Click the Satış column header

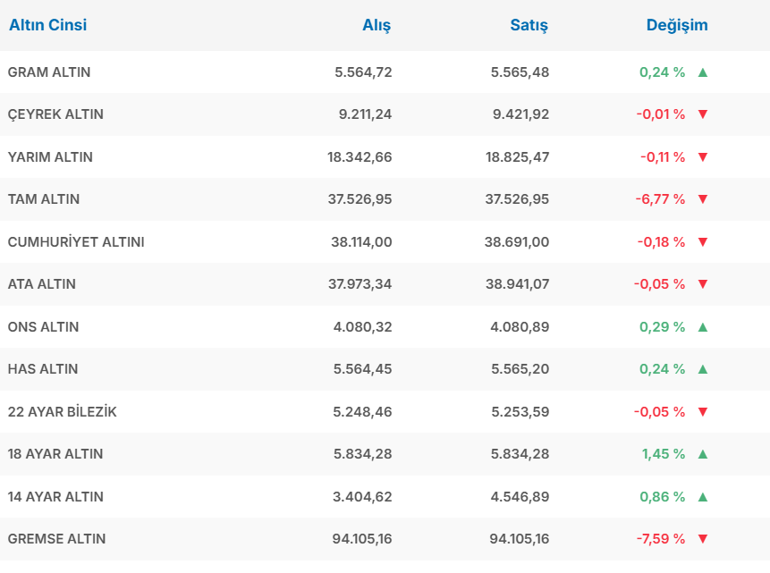pos(529,25)
